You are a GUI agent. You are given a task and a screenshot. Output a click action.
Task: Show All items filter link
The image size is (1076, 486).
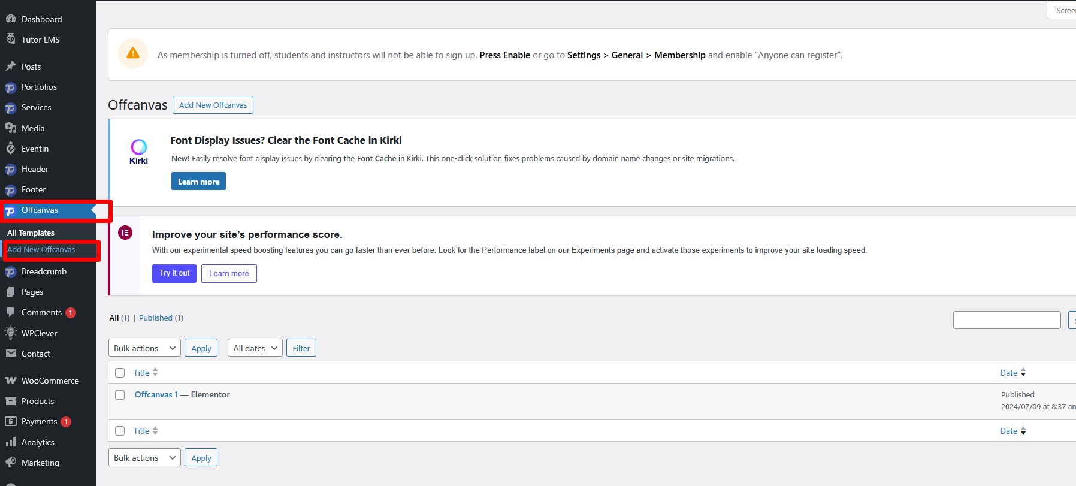click(x=114, y=318)
